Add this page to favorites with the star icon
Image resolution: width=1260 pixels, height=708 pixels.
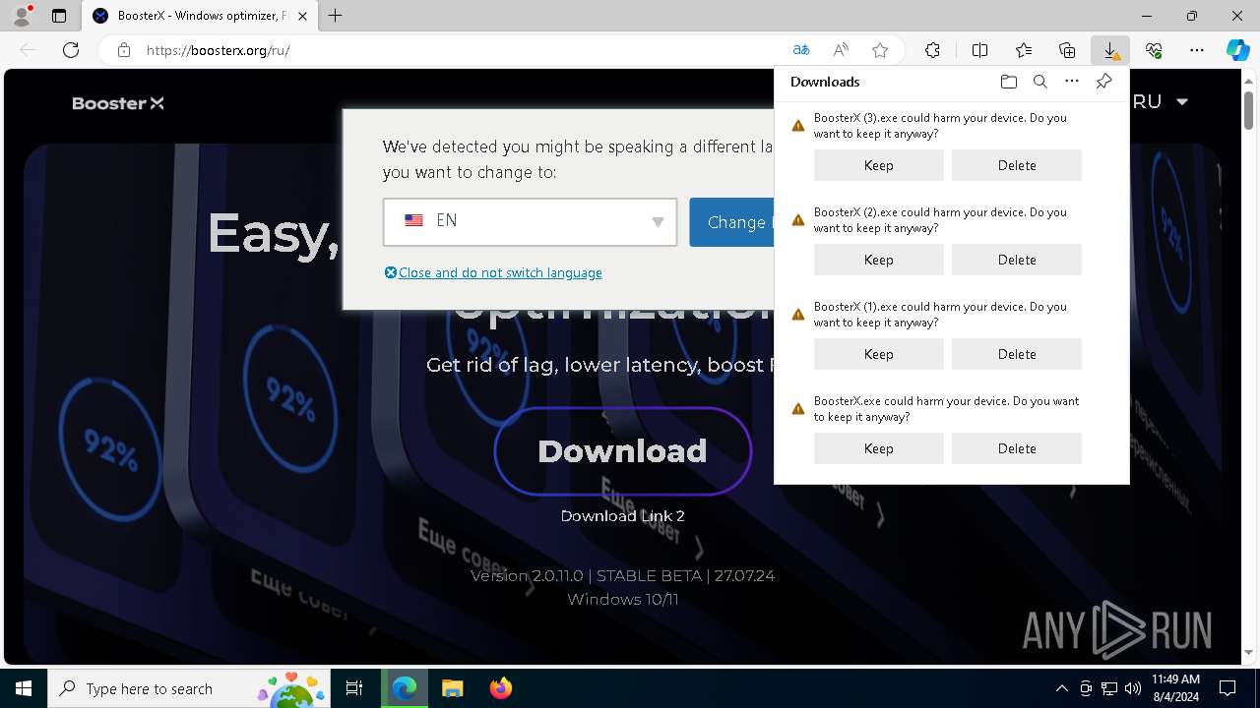tap(880, 50)
